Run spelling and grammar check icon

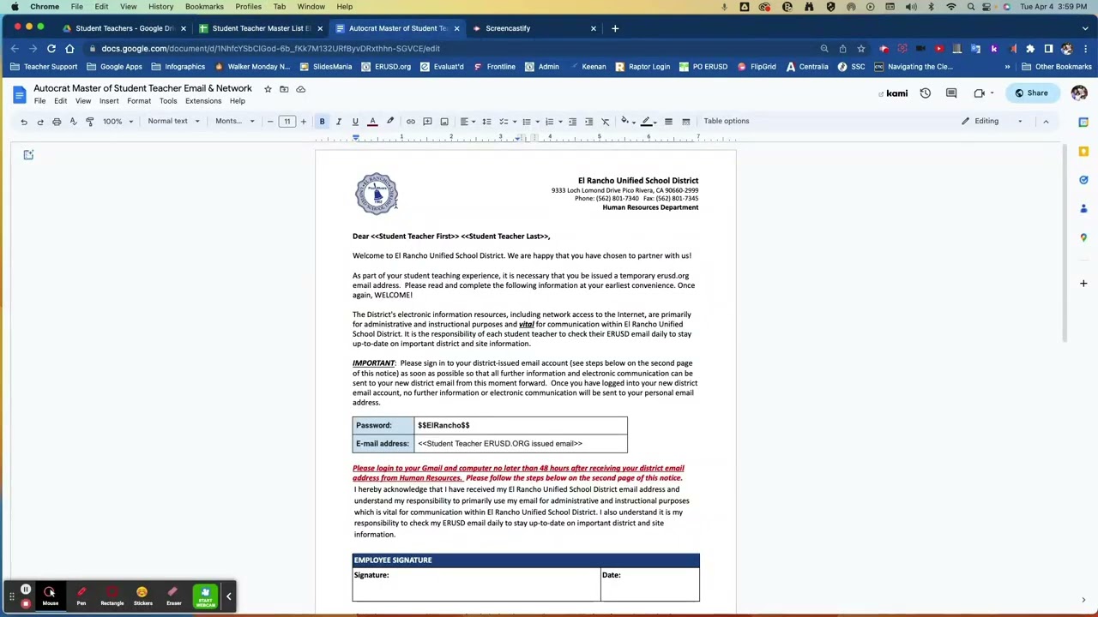pos(73,122)
